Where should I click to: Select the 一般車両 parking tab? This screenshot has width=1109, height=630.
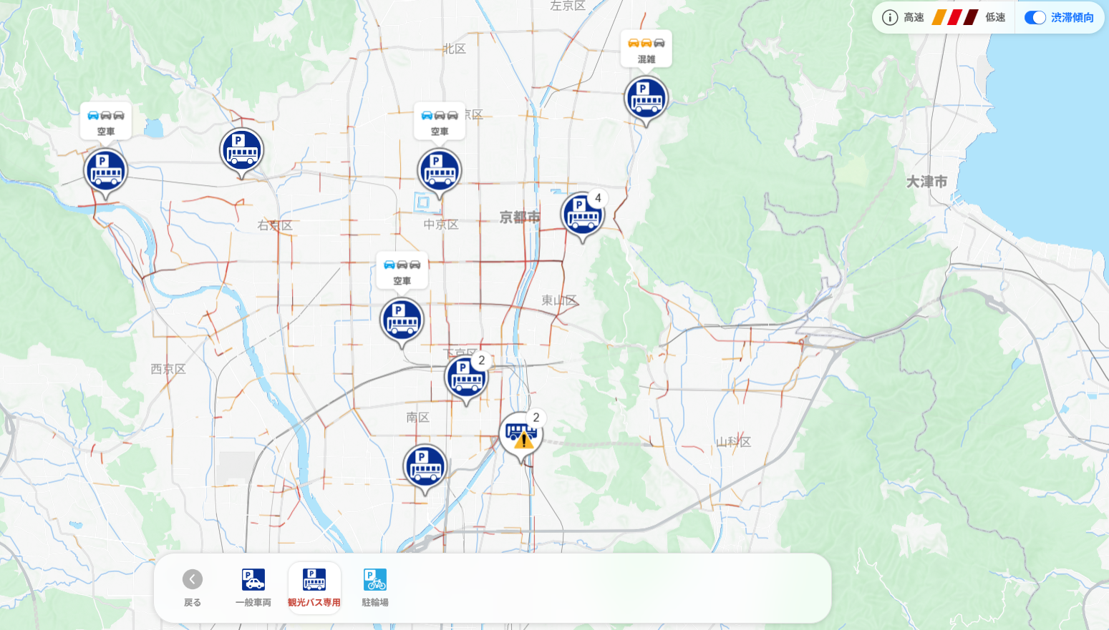pyautogui.click(x=253, y=588)
